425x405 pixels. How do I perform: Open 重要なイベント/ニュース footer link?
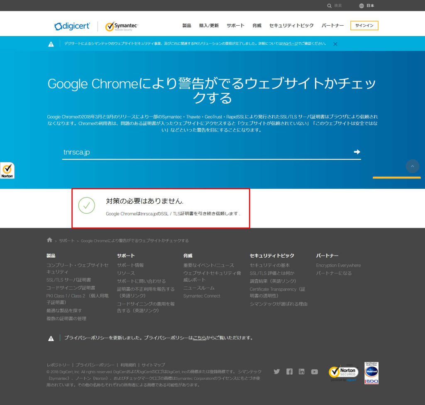click(209, 265)
